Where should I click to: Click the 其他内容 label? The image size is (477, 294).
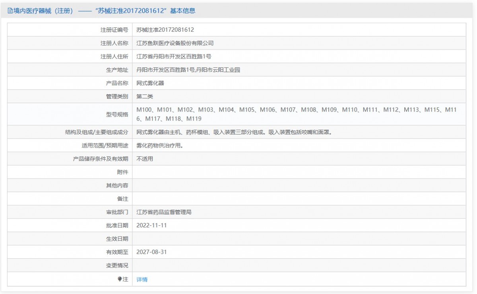point(117,185)
